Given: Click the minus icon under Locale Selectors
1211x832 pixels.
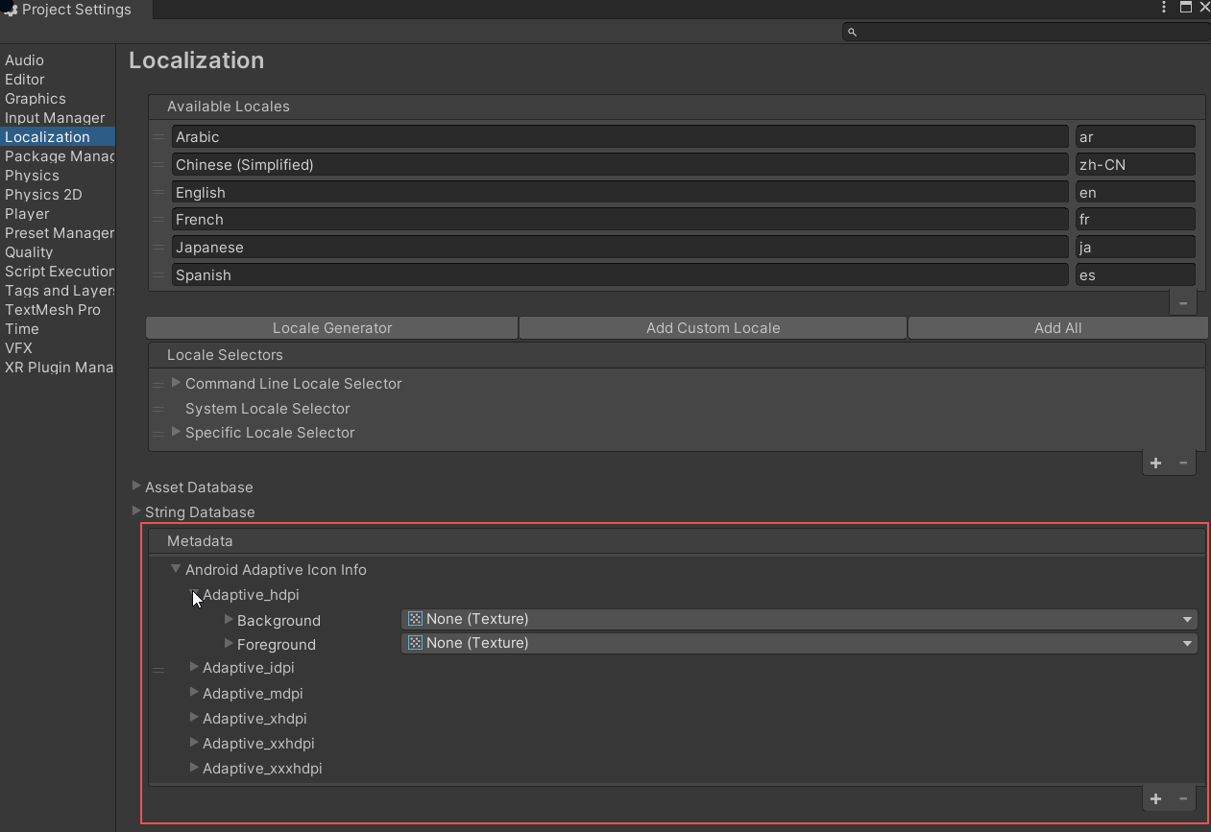Looking at the screenshot, I should pyautogui.click(x=1183, y=463).
